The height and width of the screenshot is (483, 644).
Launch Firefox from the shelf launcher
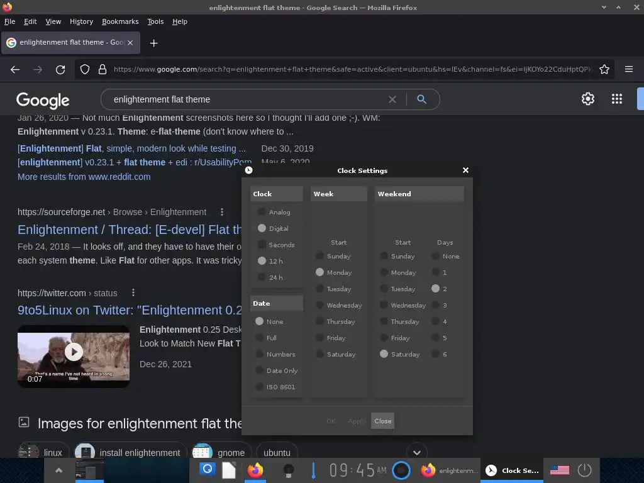[255, 470]
